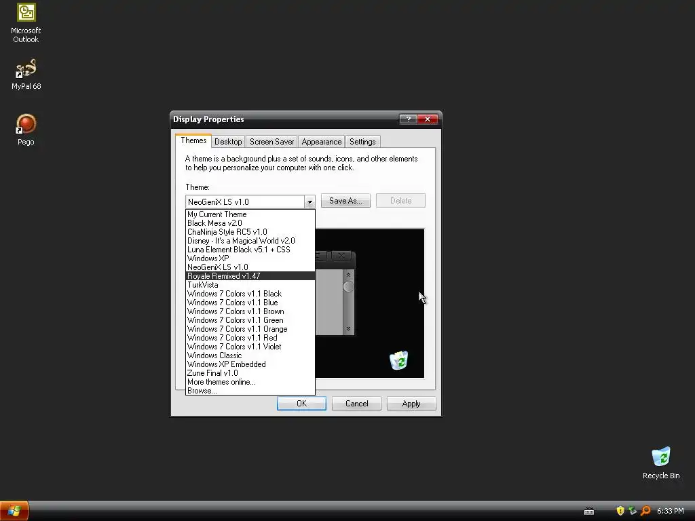Click the Save As... button
Image resolution: width=695 pixels, height=521 pixels.
[x=345, y=201]
